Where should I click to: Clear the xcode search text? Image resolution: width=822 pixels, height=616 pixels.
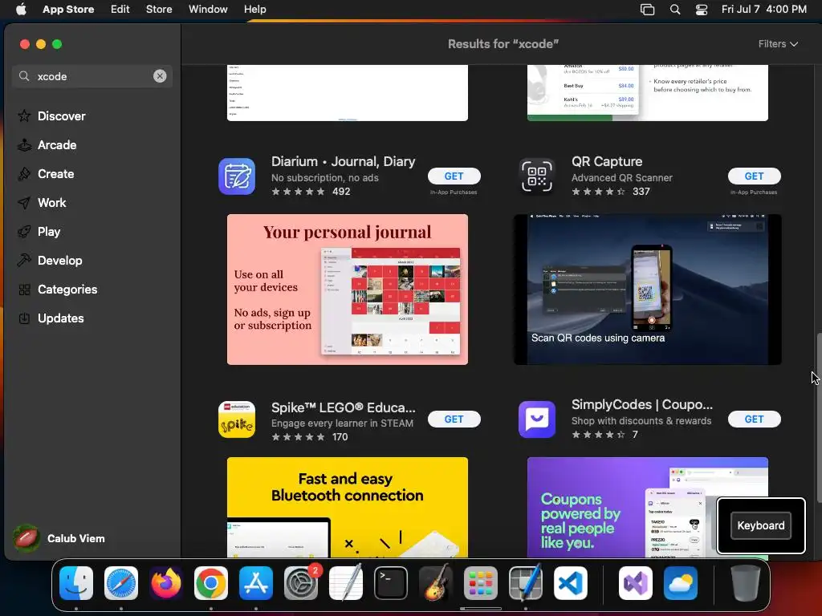pos(160,76)
